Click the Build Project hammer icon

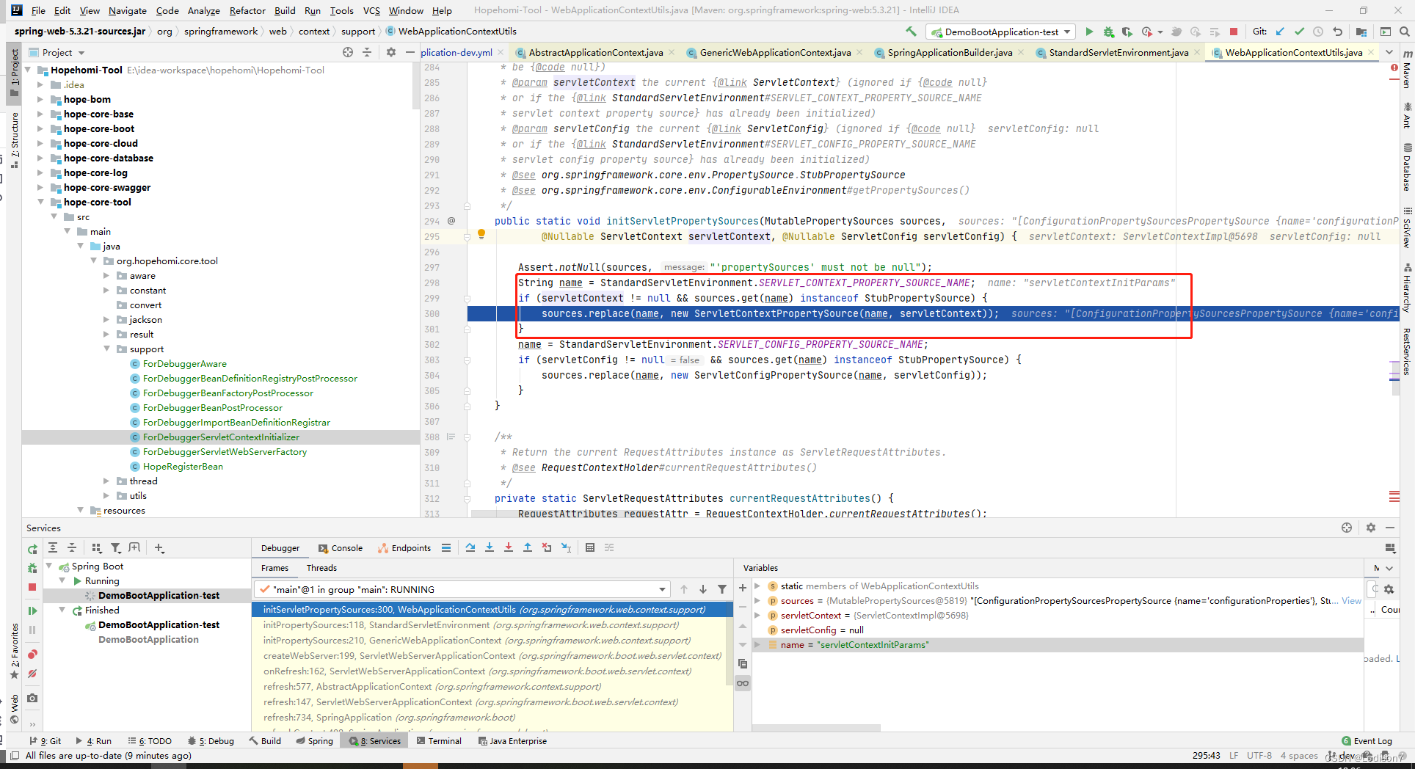[912, 32]
